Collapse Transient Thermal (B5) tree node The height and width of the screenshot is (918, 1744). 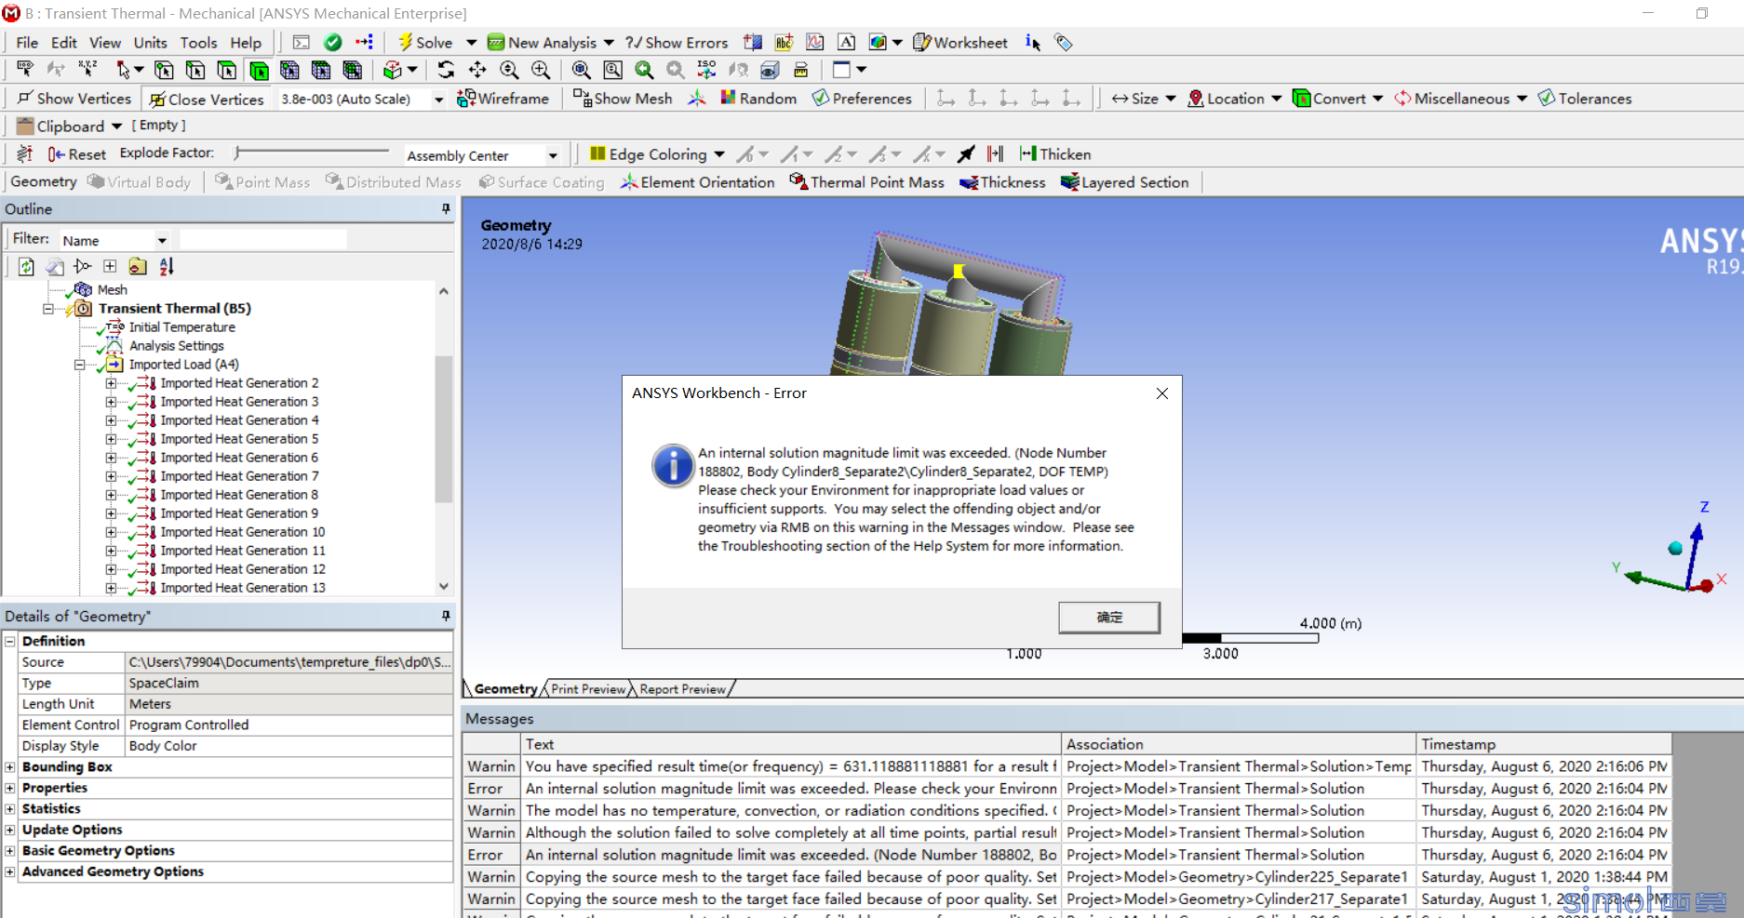tap(47, 309)
